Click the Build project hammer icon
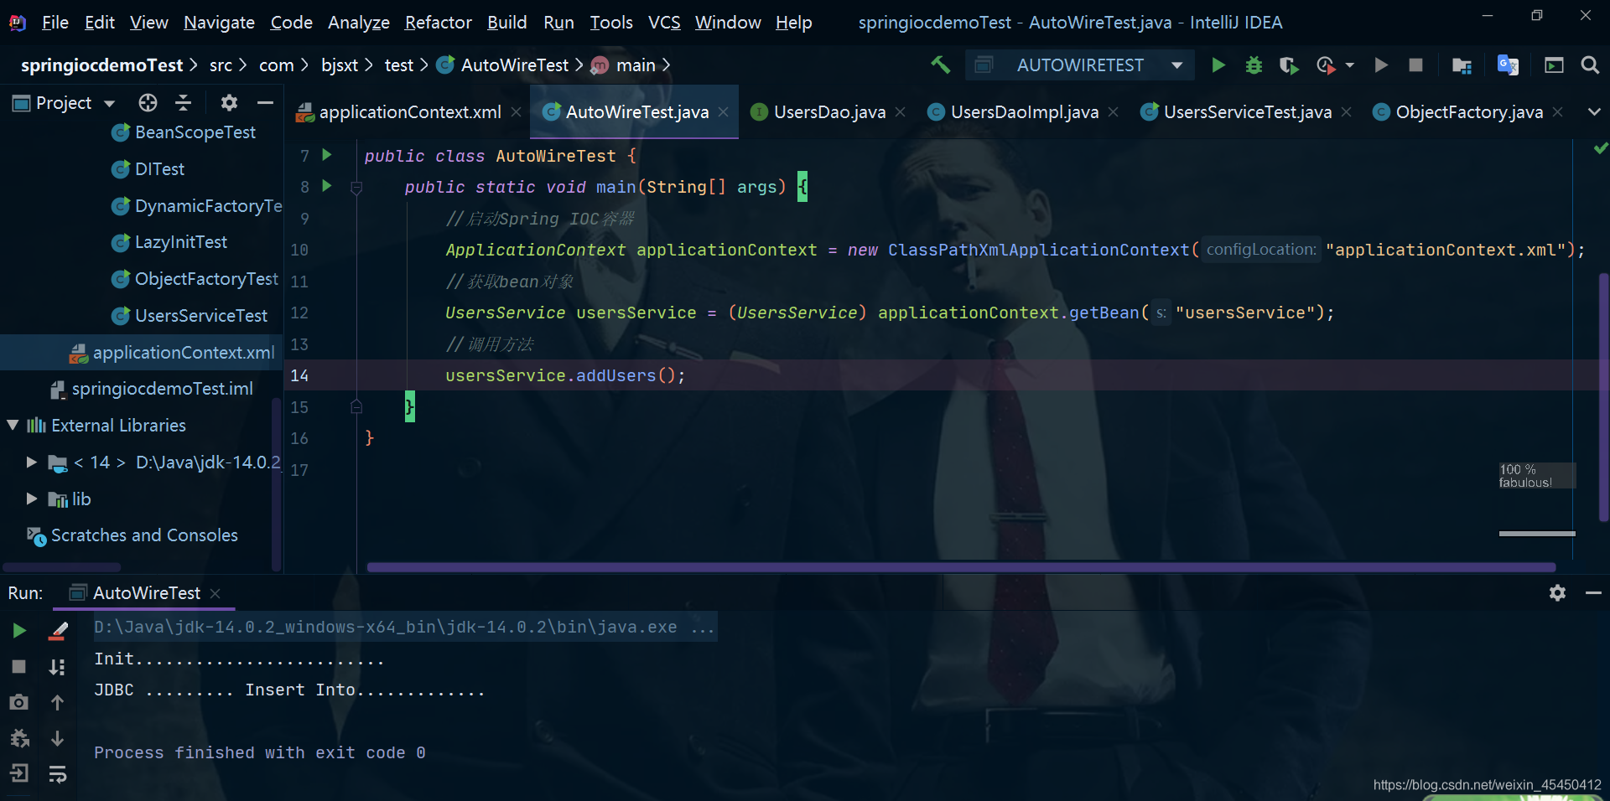The image size is (1610, 801). click(940, 65)
